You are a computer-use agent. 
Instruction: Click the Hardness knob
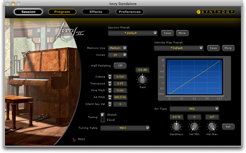[x=176, y=127]
